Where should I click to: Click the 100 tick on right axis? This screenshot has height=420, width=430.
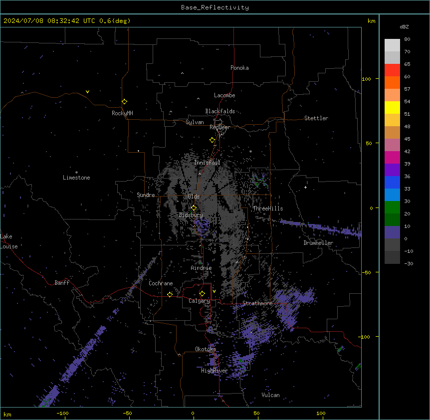click(x=366, y=79)
